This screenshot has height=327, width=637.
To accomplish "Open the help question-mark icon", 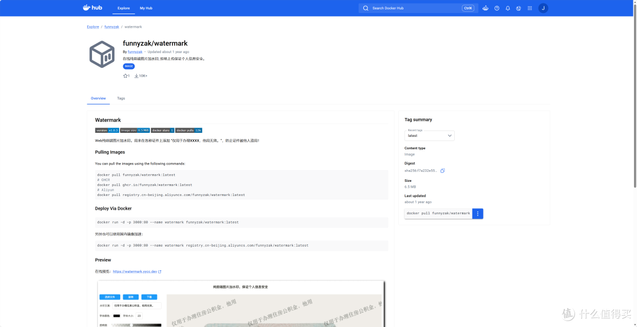I will (x=497, y=8).
